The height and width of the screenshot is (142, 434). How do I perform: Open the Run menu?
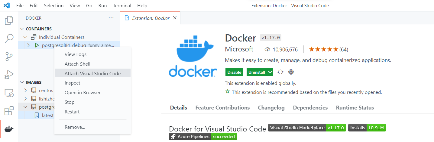[102, 5]
